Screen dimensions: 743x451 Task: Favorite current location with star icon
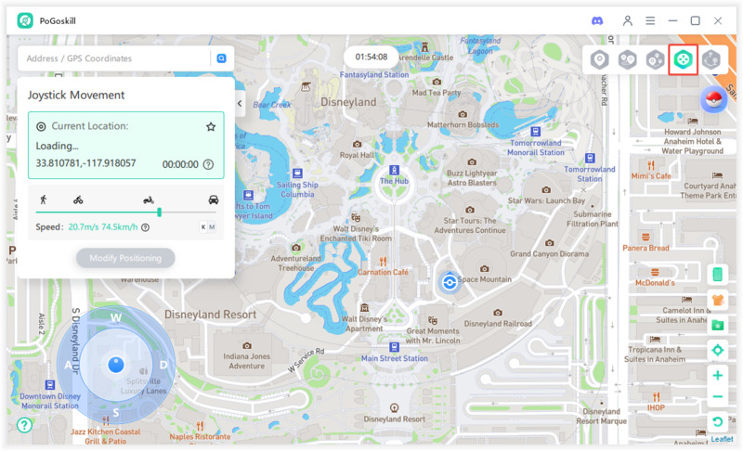click(211, 126)
